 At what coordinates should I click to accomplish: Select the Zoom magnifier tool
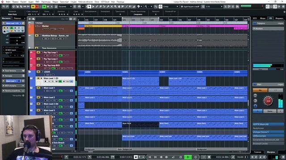click(115, 7)
